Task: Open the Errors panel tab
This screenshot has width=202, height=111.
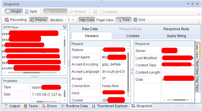Action: [x=49, y=106]
